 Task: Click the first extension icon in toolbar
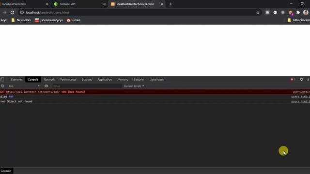coord(267,13)
